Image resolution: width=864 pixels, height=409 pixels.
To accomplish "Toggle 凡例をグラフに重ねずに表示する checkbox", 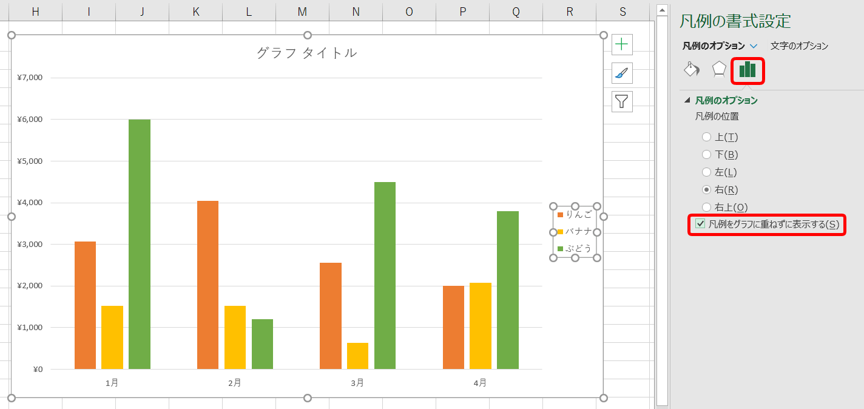I will click(x=701, y=225).
